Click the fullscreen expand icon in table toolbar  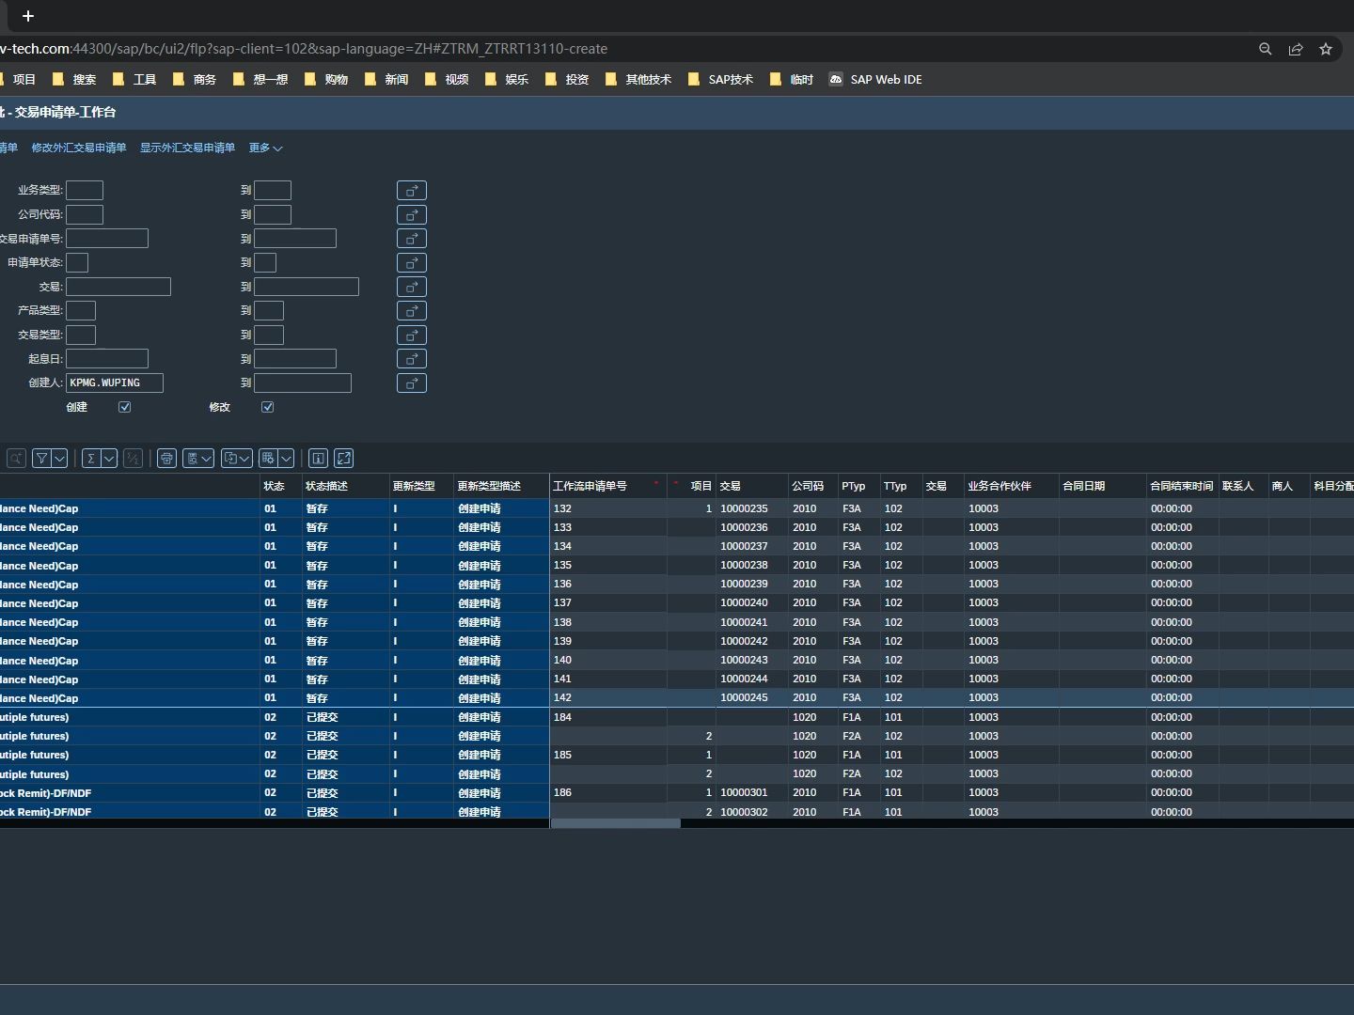coord(344,459)
